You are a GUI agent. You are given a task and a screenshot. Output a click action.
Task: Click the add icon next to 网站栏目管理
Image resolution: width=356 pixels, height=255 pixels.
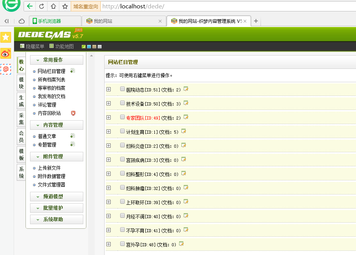click(73, 71)
